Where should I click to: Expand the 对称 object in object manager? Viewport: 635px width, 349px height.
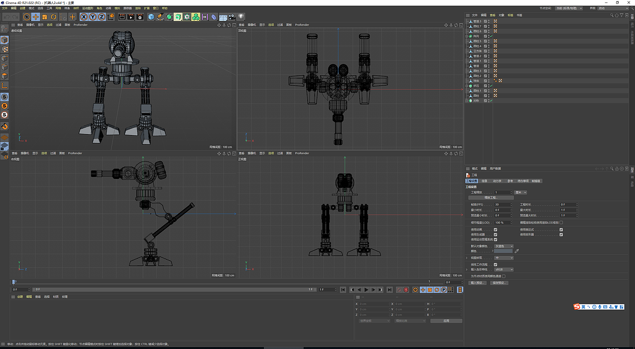click(467, 101)
